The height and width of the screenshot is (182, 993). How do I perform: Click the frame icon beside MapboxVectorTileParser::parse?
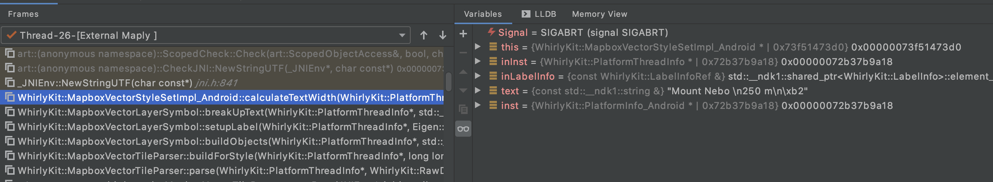(9, 170)
